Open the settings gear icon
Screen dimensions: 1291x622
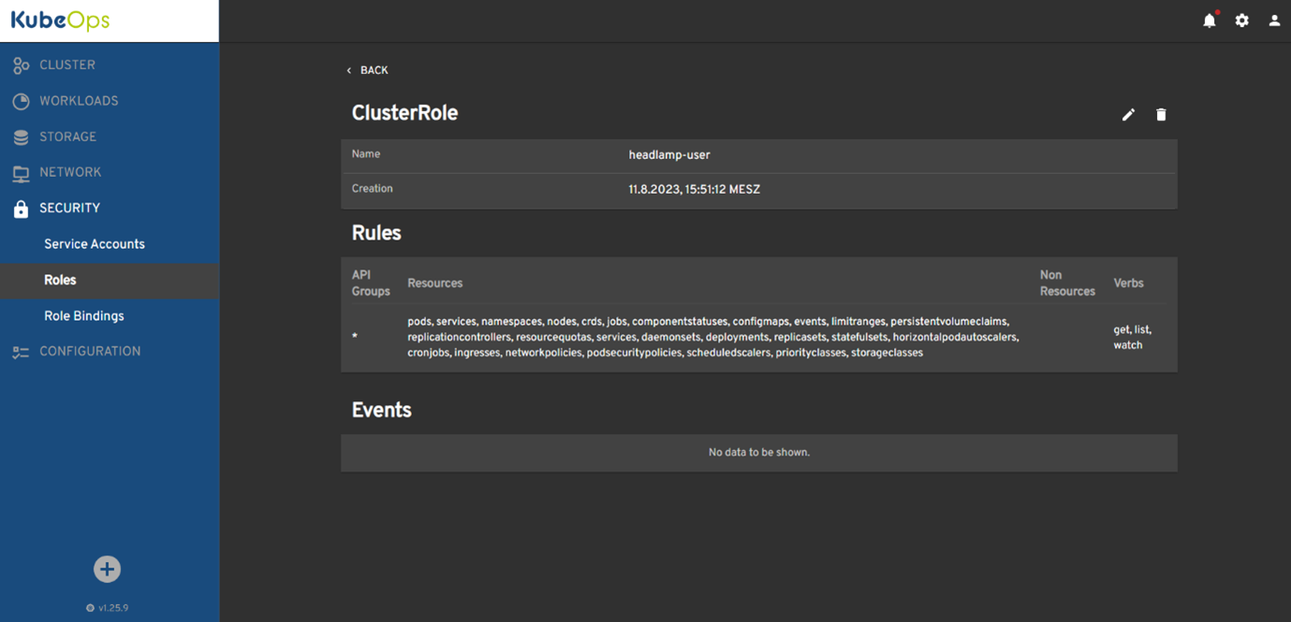tap(1241, 21)
